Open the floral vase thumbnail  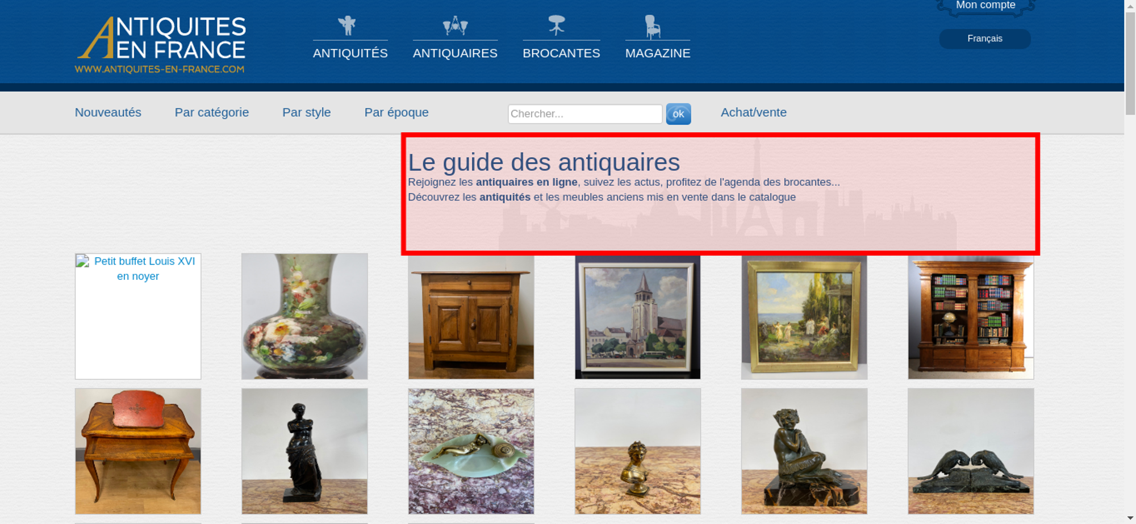[x=304, y=316]
